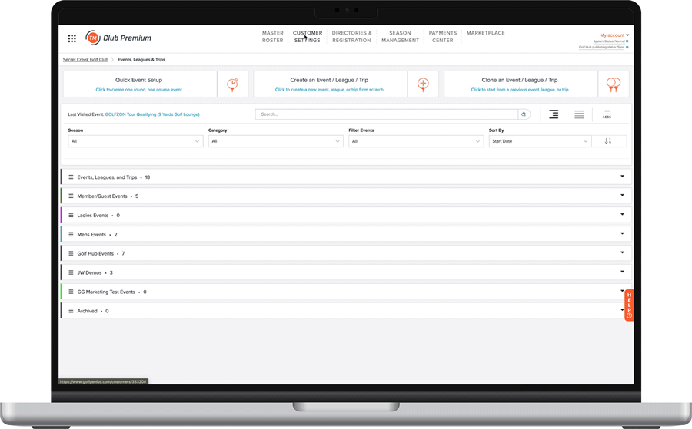Open the orange Help tab
Image resolution: width=692 pixels, height=429 pixels.
[x=629, y=305]
